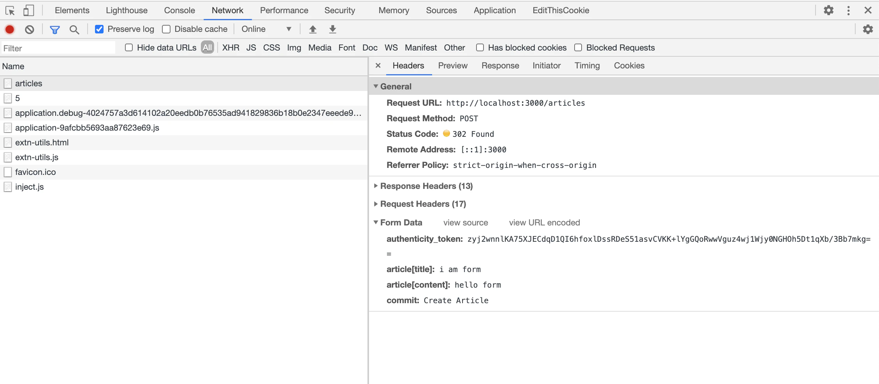Open the Response tab of request details
Screen dimensions: 879x384
(500, 66)
